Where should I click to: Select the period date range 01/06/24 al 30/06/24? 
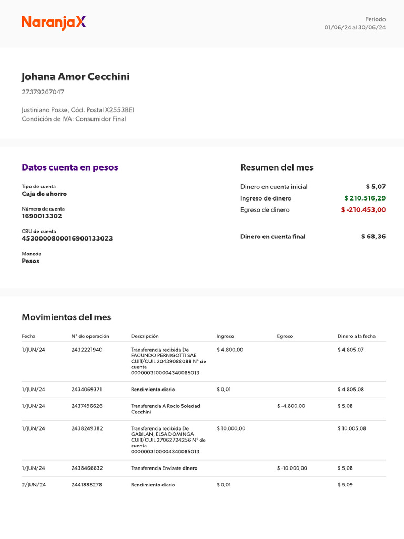point(355,27)
